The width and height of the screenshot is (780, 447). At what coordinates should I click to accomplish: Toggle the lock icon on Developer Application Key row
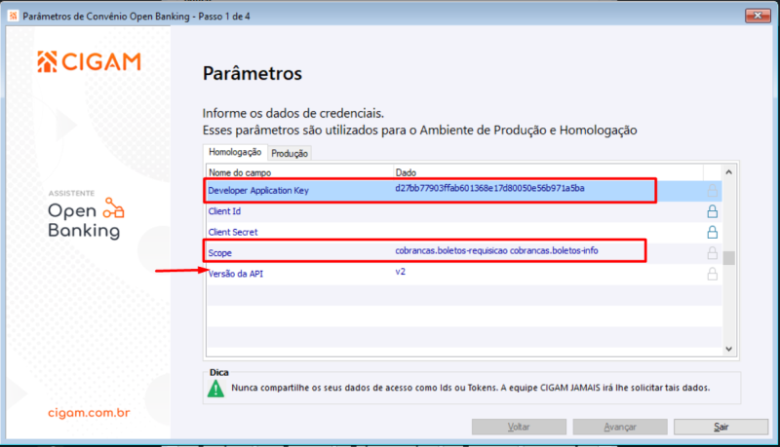[x=713, y=190]
